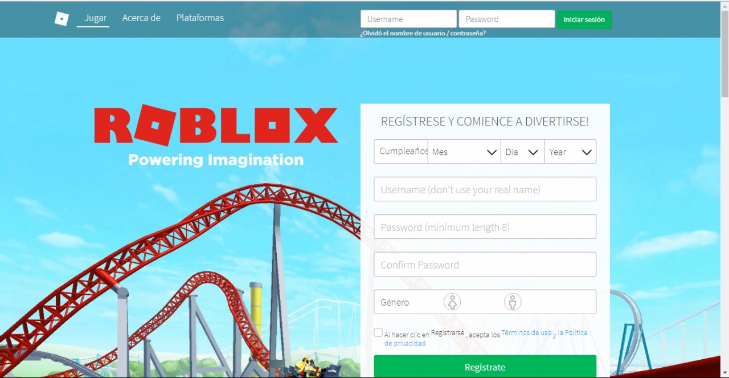Select the male gender icon
This screenshot has width=729, height=378.
[513, 302]
